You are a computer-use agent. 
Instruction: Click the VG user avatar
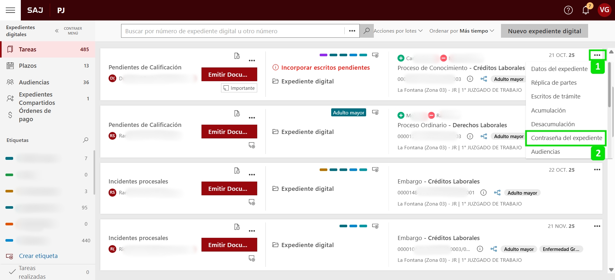604,10
